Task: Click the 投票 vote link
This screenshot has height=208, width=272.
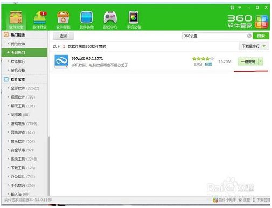Action: (x=208, y=64)
